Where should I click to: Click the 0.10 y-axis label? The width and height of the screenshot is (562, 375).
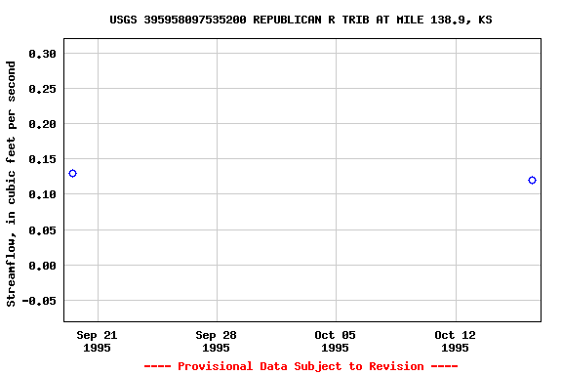click(x=43, y=194)
